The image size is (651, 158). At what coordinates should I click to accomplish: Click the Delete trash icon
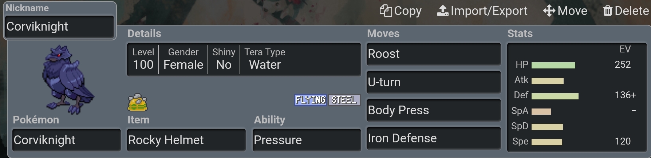click(608, 11)
